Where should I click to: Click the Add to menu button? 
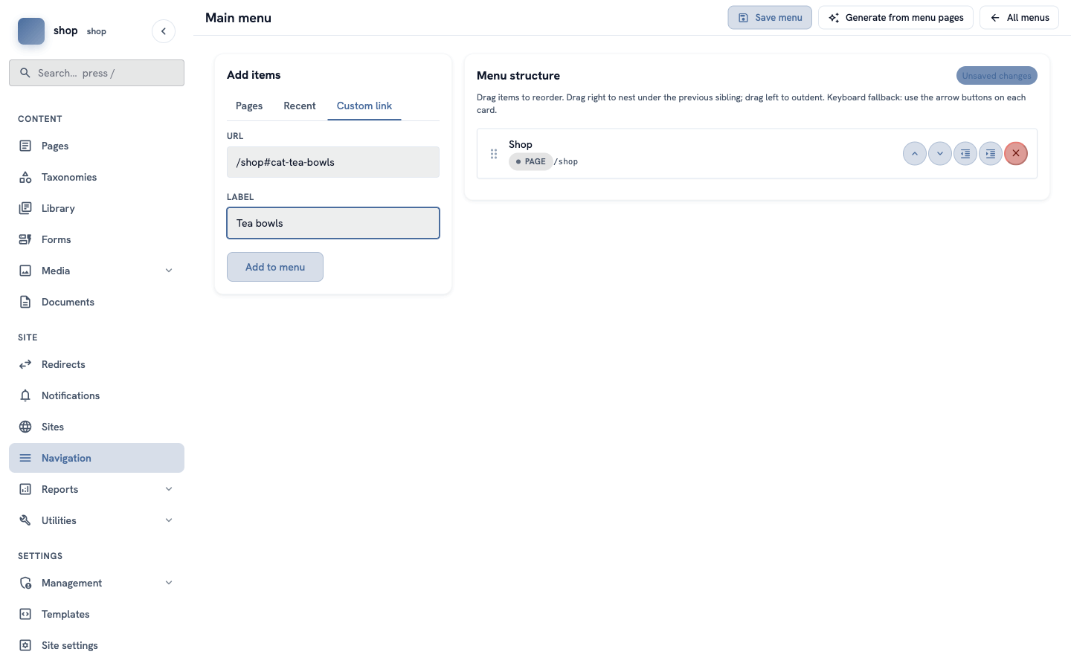275,267
